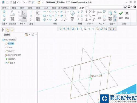
Task: Click the command search input field
Action: pos(106,7)
